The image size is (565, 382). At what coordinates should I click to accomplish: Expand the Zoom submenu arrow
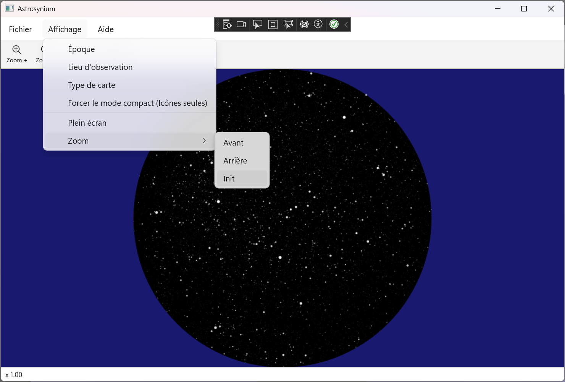pos(204,141)
